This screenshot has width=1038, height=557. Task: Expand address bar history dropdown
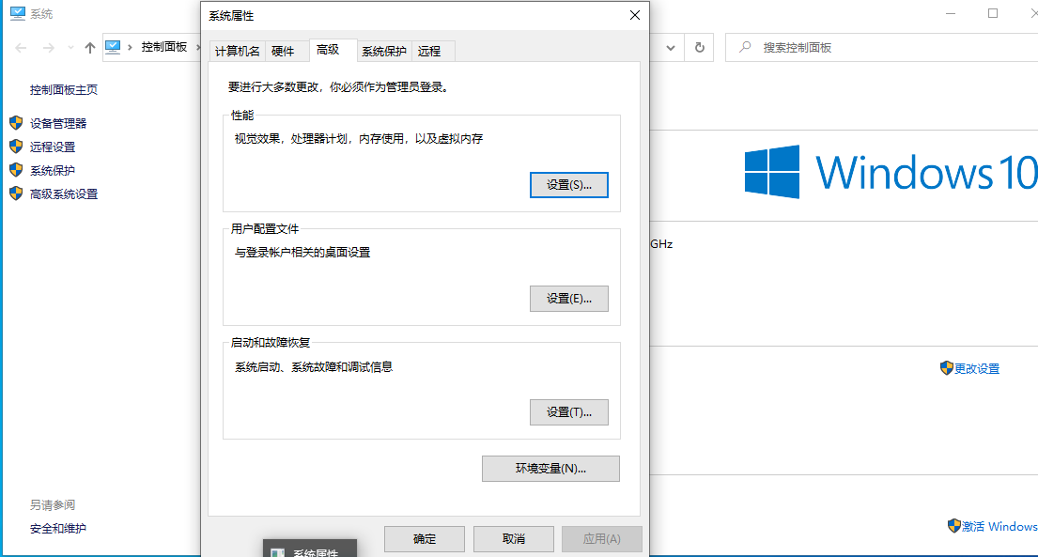point(671,48)
